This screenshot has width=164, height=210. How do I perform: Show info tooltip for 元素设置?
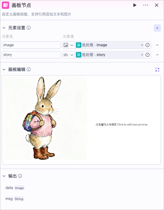click(29, 28)
